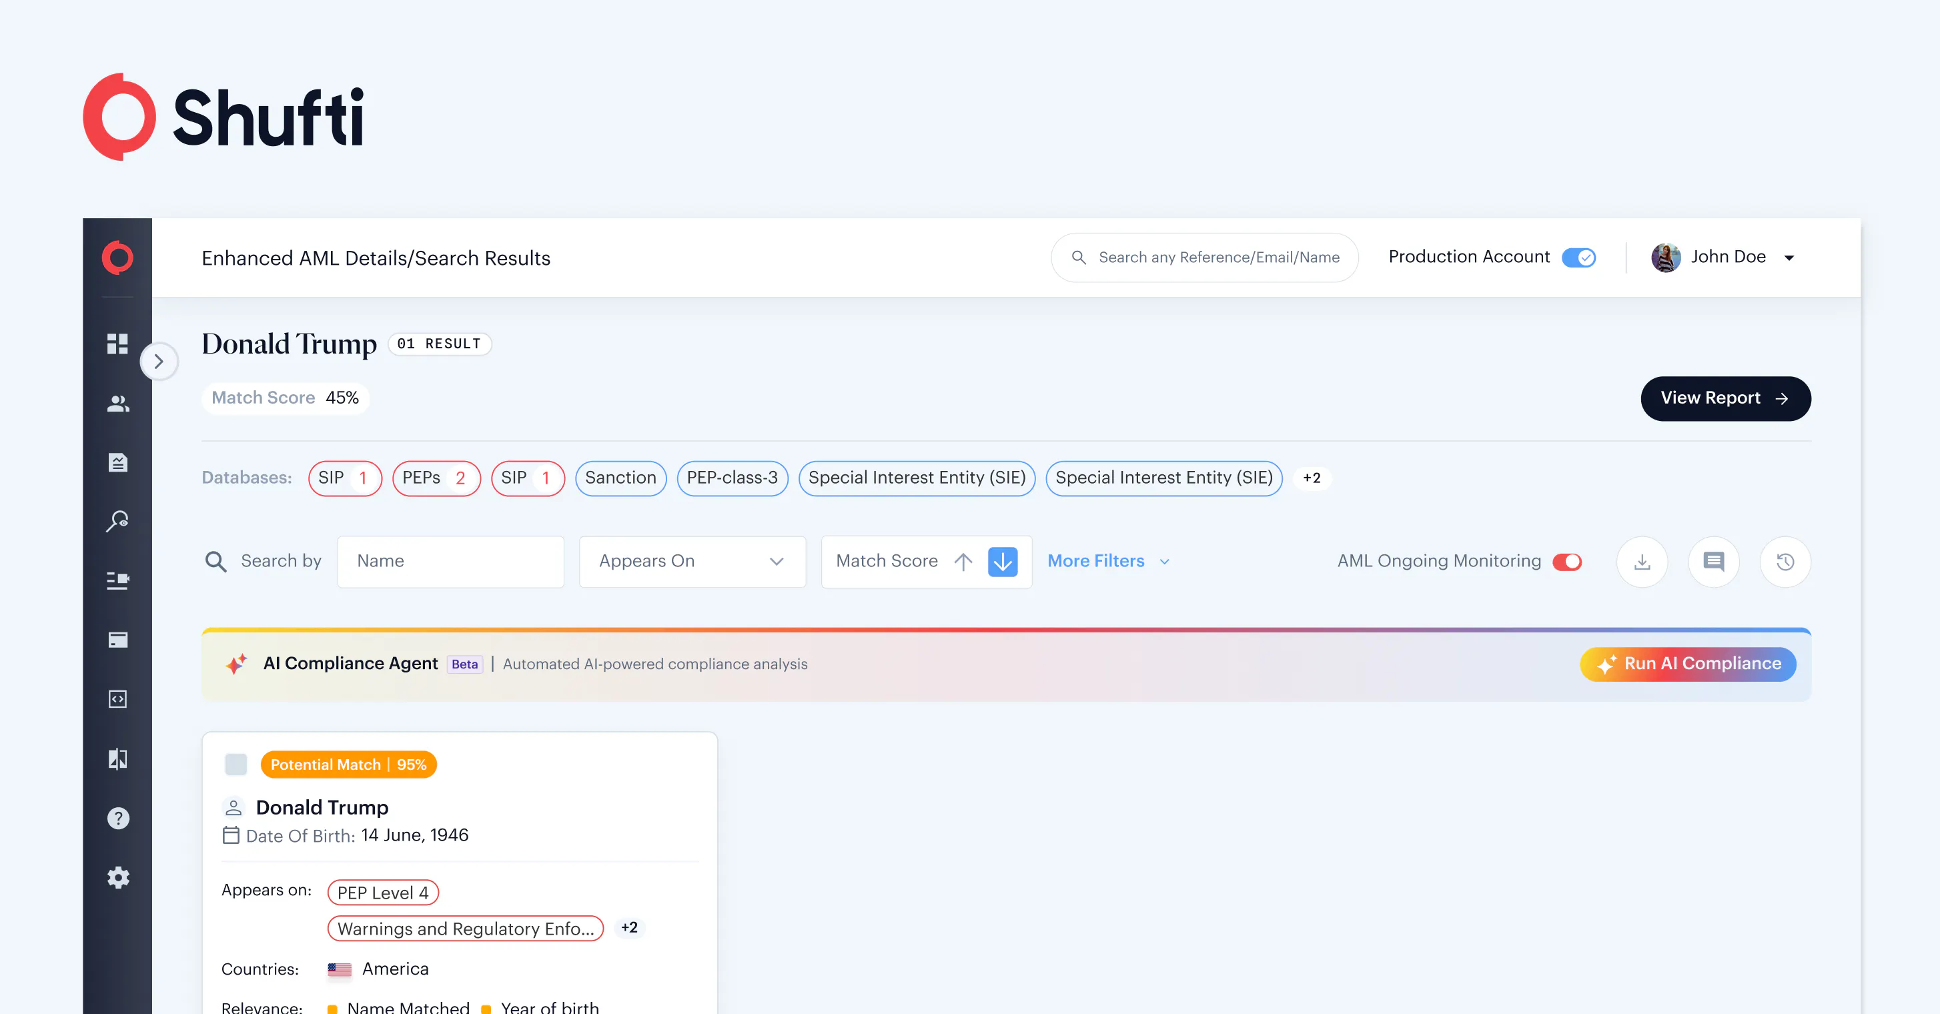Click the Name search input field
Viewport: 1940px width, 1014px height.
click(x=450, y=561)
